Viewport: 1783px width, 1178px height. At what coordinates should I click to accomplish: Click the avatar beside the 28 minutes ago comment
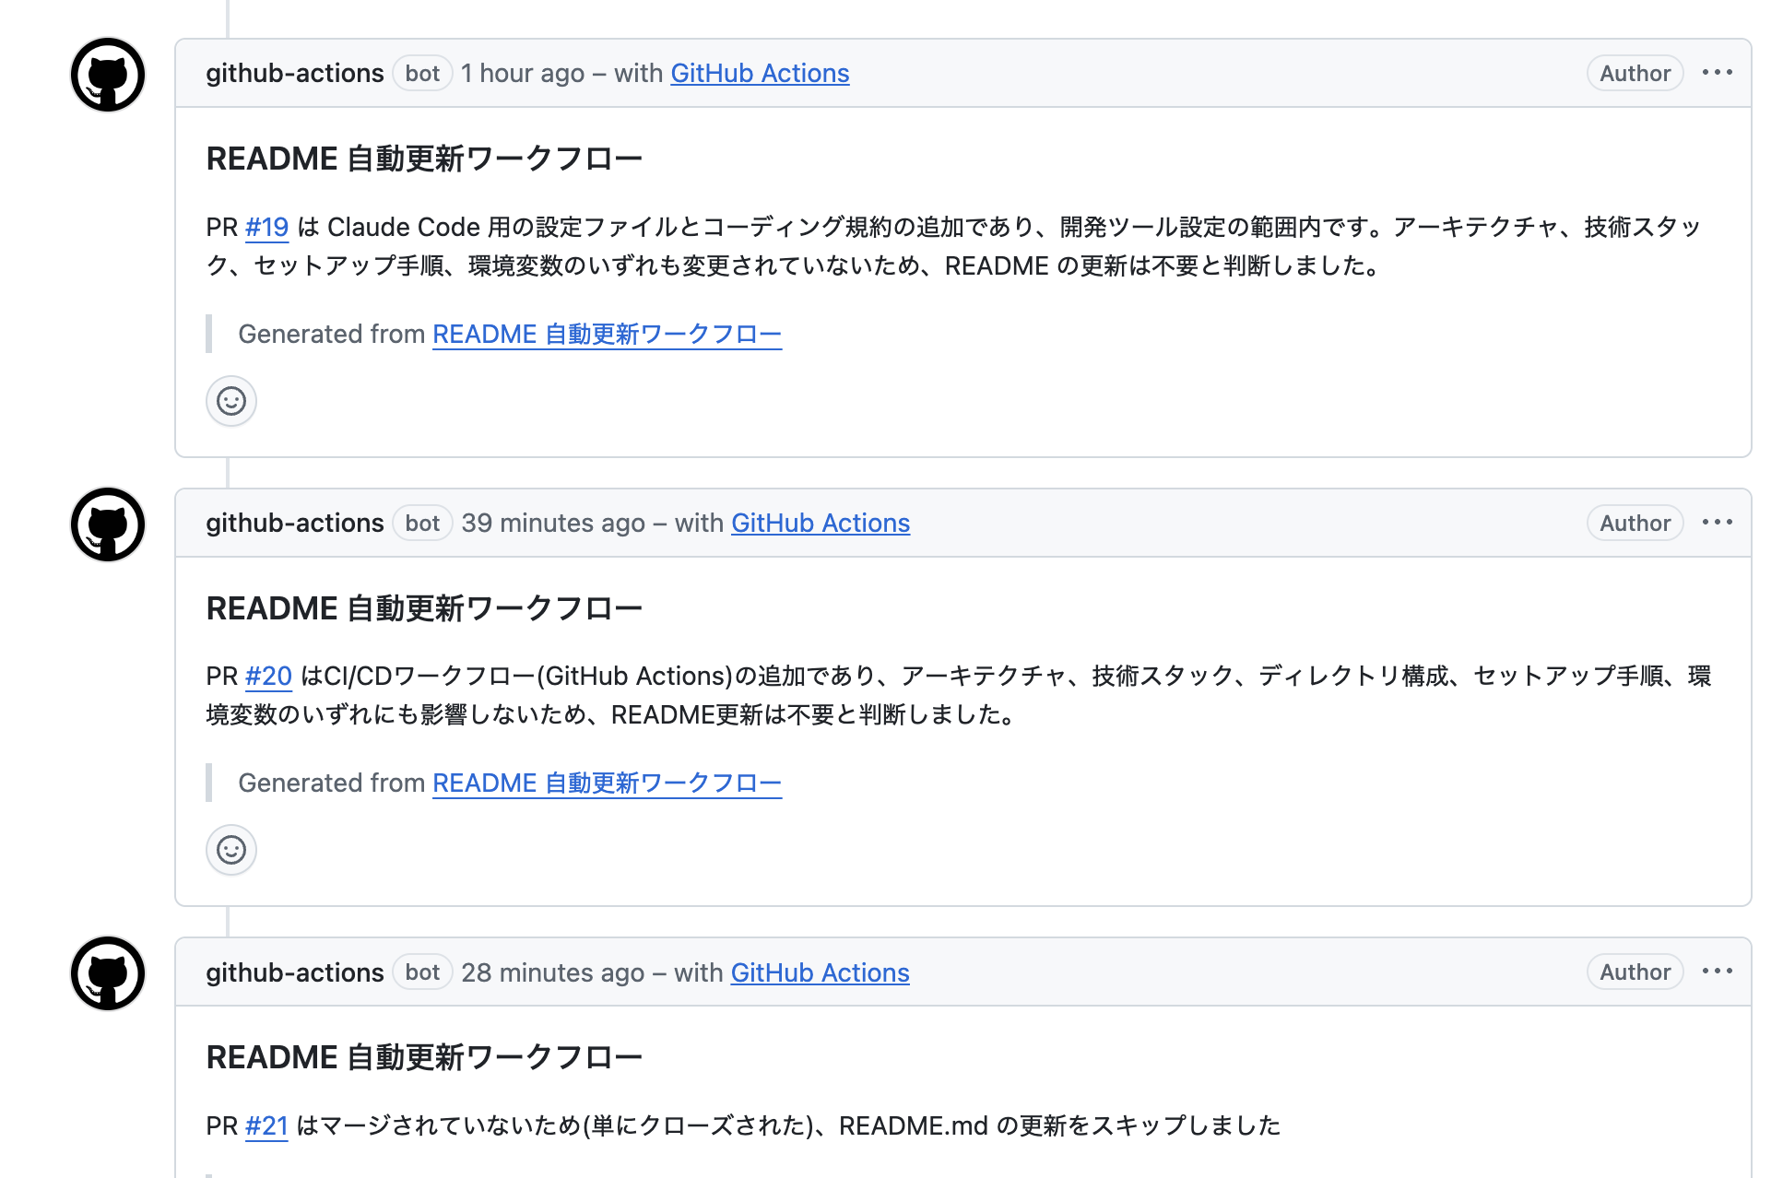click(108, 973)
